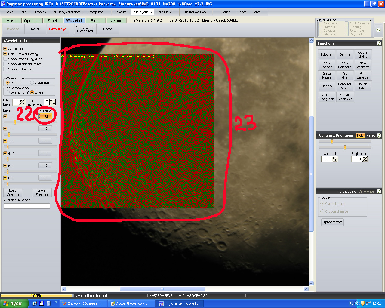The image size is (385, 308).
Task: Click the Initial Layer spinner arrows
Action: (22, 102)
